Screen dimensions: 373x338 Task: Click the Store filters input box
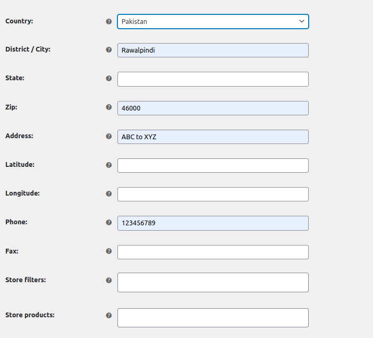[213, 282]
